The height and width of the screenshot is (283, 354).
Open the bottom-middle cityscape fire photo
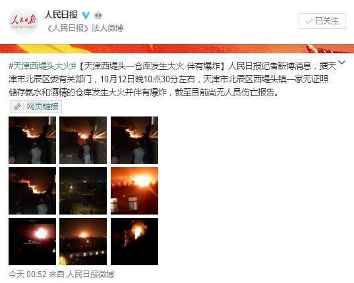tap(83, 242)
